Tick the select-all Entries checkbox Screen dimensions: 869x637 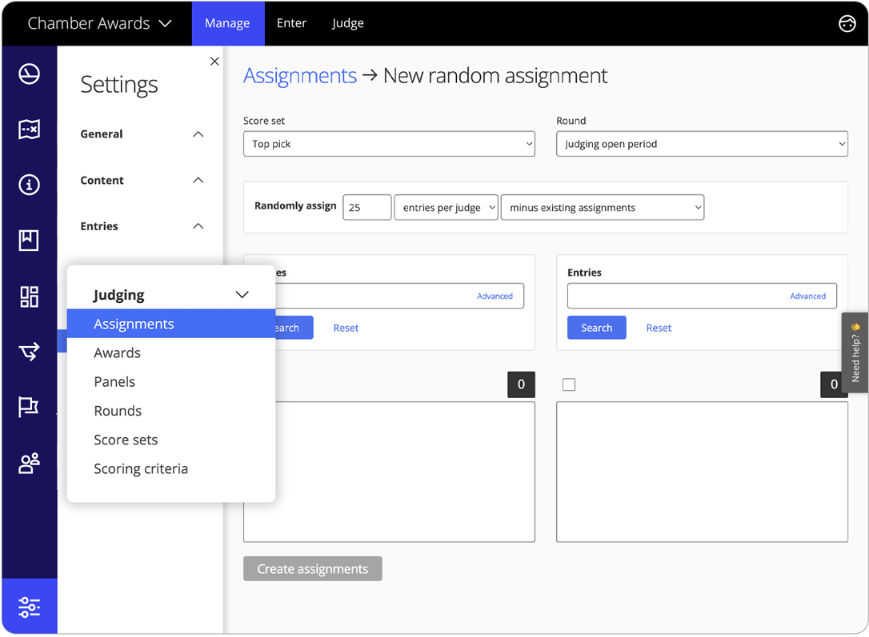[569, 385]
